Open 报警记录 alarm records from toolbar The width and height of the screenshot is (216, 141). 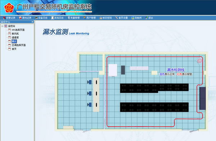pos(9,18)
